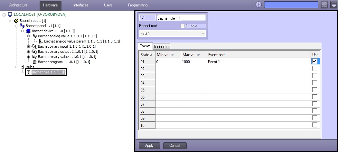The width and height of the screenshot is (338, 152).
Task: Enable the Use checkbox for state 02
Action: [x=315, y=69]
